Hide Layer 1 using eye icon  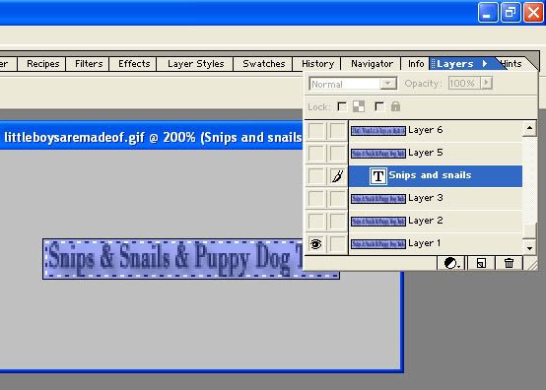[315, 244]
